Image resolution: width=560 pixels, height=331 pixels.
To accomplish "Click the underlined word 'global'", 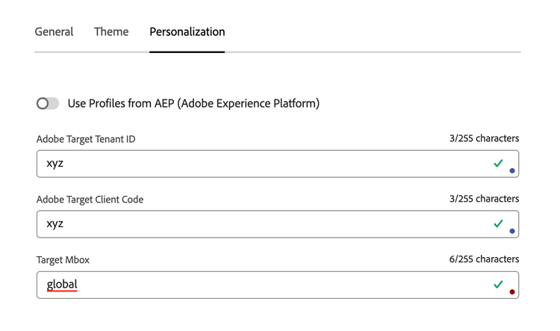I will point(62,285).
